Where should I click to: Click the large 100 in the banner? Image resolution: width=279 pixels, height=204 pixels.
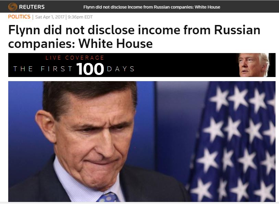tap(90, 69)
